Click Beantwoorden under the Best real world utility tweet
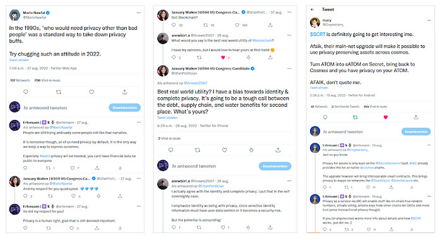This screenshot has height=240, width=442. pyautogui.click(x=275, y=166)
